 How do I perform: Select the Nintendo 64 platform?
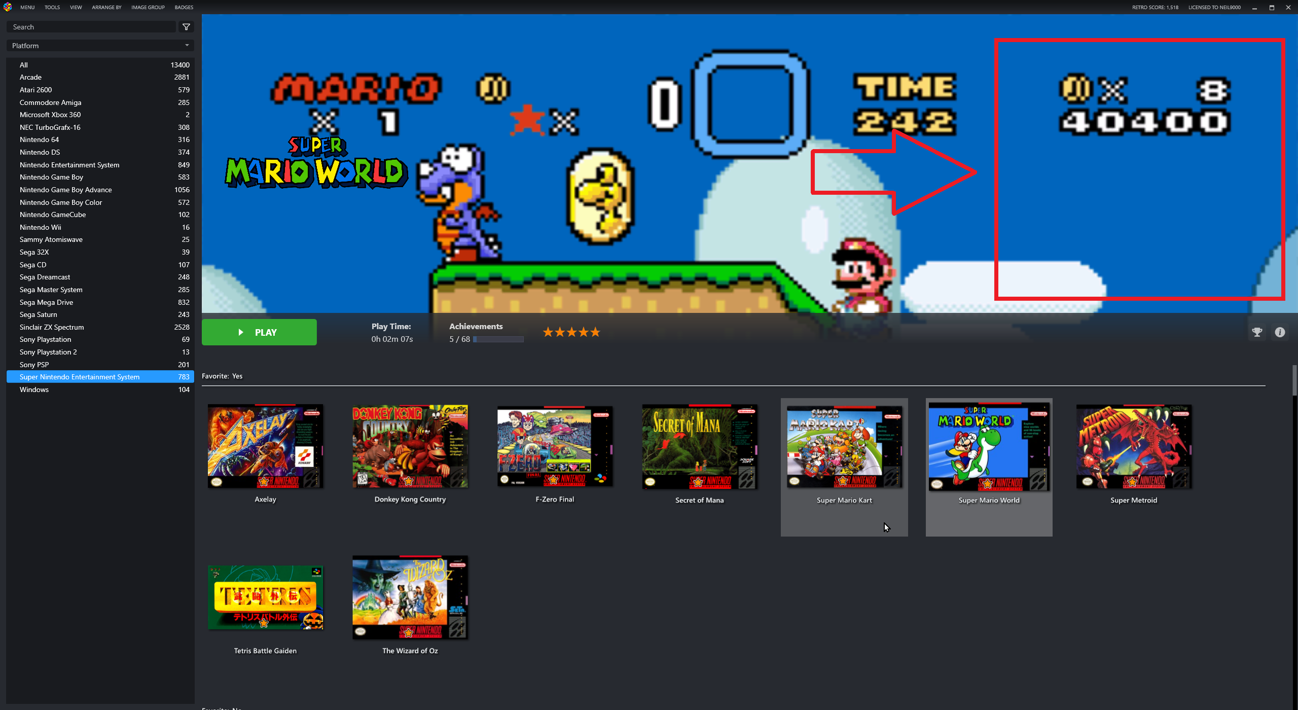[100, 139]
